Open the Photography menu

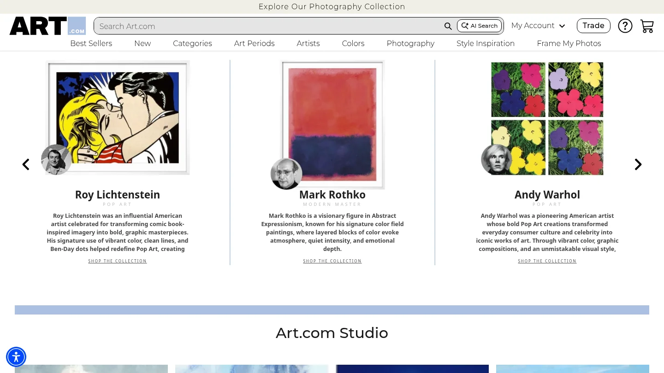tap(410, 43)
